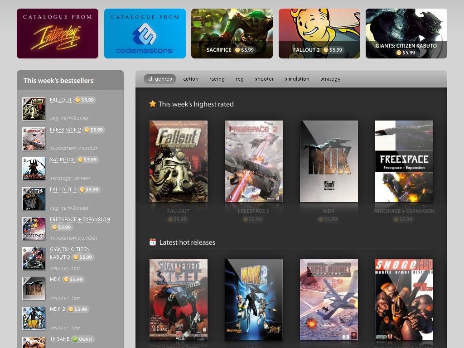
Task: Filter games by rpg genre
Action: click(x=240, y=79)
